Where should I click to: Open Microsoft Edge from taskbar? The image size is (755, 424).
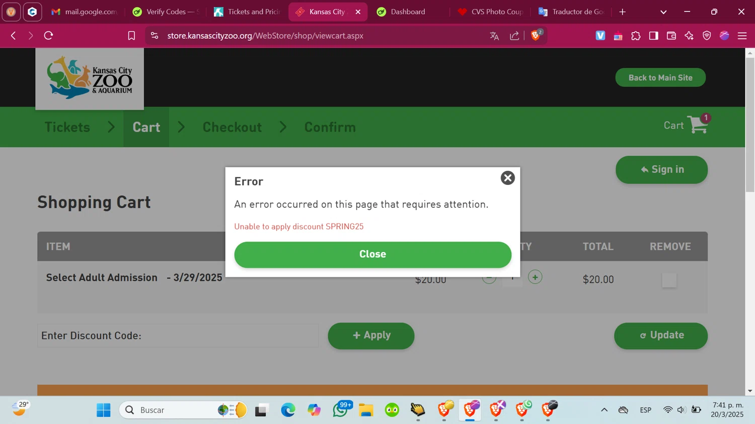point(288,410)
